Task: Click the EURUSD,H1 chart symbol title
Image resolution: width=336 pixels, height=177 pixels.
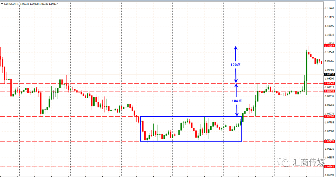Action: point(12,4)
